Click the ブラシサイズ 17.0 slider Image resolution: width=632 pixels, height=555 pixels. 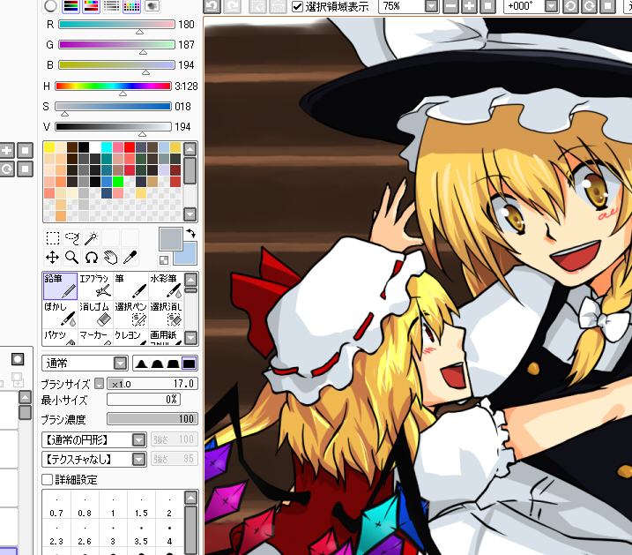[152, 384]
